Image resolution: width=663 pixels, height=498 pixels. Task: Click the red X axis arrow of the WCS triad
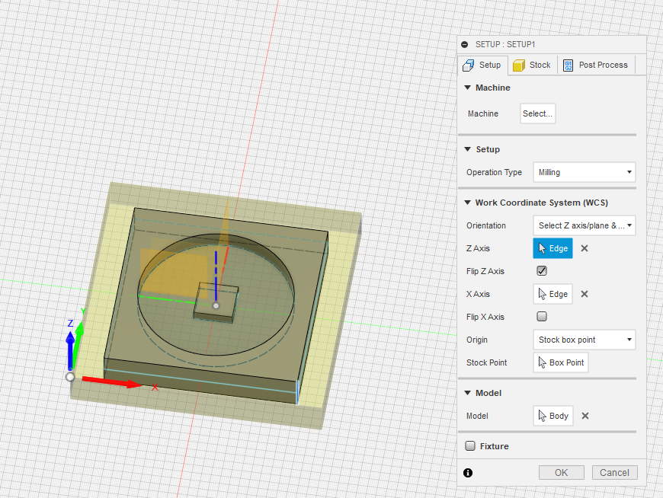coord(112,381)
